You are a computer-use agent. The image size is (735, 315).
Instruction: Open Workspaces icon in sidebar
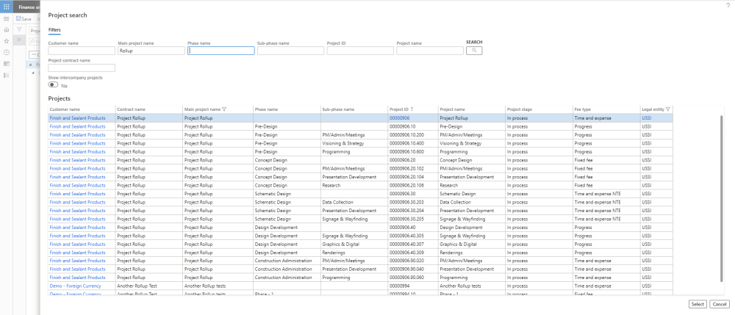tap(6, 64)
